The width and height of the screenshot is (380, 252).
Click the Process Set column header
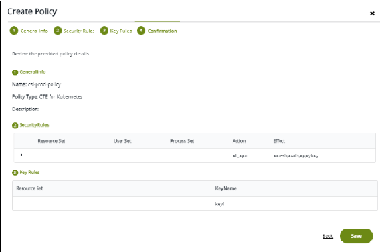click(x=182, y=141)
